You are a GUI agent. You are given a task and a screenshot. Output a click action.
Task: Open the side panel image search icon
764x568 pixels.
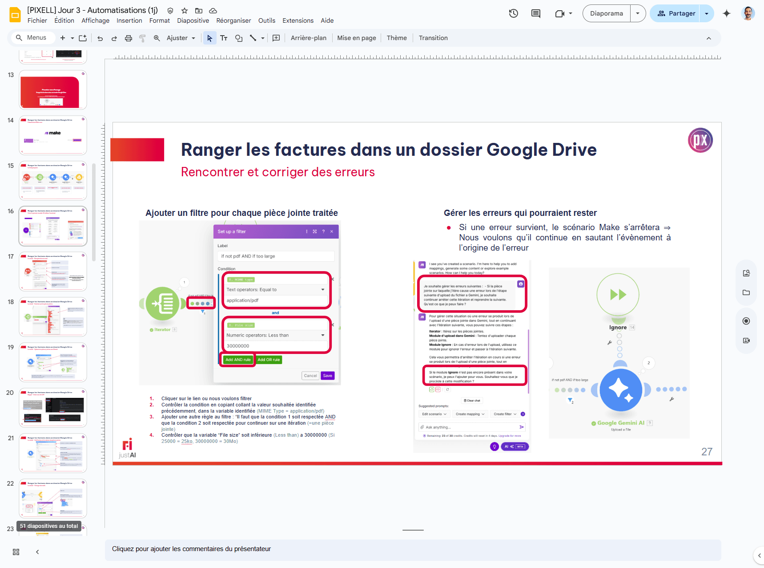point(746,273)
